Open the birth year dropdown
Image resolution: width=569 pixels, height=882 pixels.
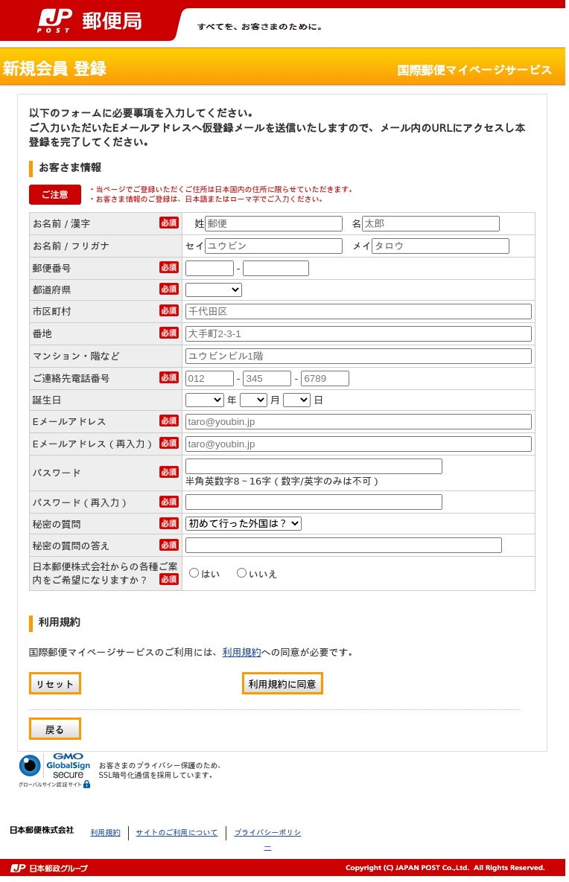(205, 400)
